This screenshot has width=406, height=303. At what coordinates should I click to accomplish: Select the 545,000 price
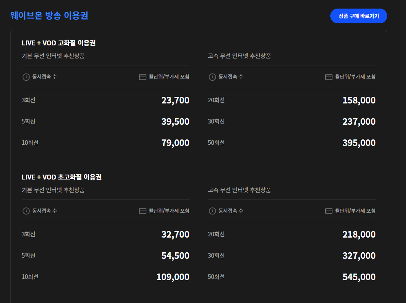coord(359,277)
